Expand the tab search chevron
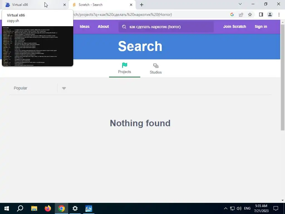Image resolution: width=285 pixels, height=214 pixels. click(x=240, y=4)
